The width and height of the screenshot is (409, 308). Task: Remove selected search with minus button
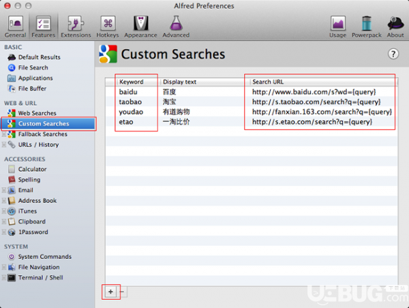coord(122,292)
